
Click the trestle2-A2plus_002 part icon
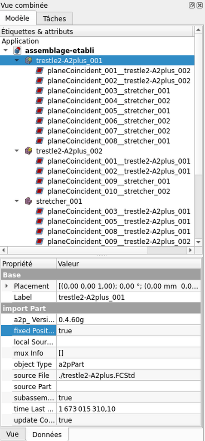[x=28, y=151]
